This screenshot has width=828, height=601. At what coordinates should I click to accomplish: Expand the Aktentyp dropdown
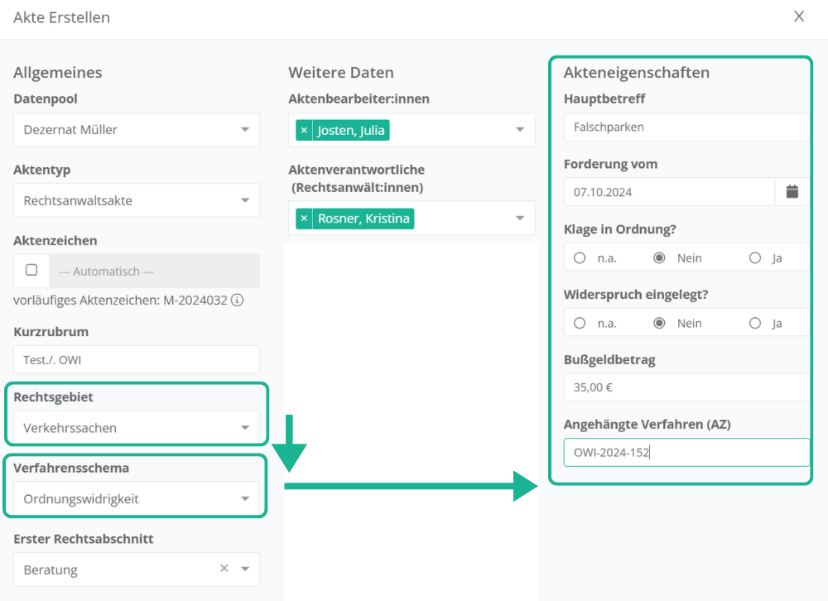coord(245,200)
